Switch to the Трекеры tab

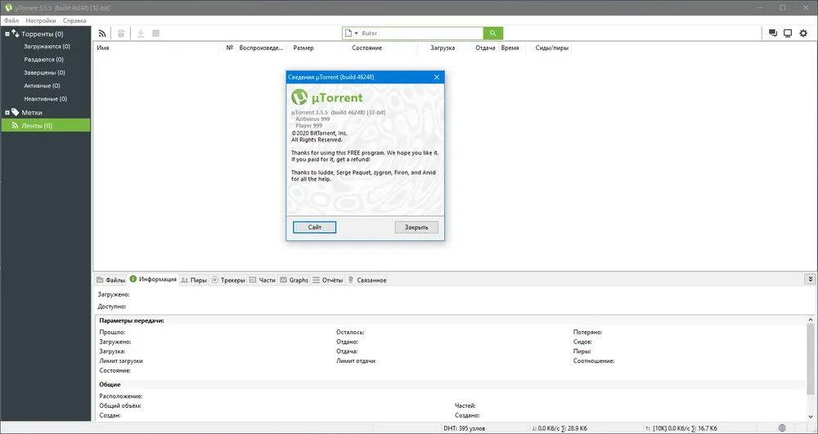click(x=228, y=280)
